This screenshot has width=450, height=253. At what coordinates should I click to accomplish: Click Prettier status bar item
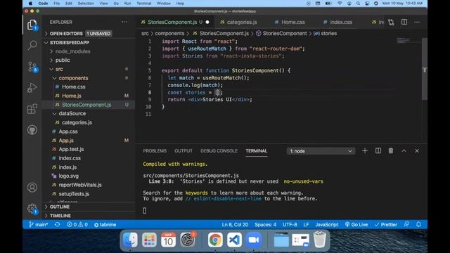pyautogui.click(x=386, y=225)
